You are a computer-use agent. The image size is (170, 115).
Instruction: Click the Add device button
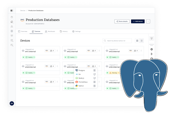[x=138, y=21]
